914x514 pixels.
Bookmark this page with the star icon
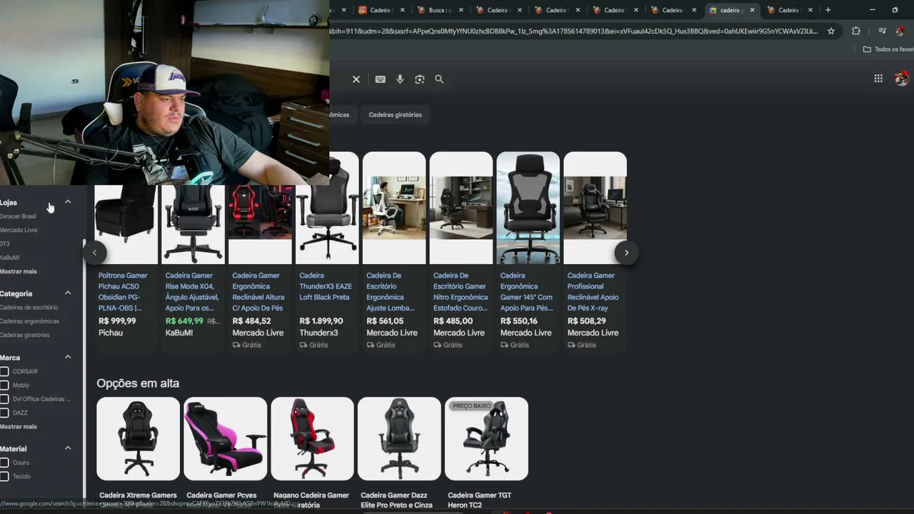(831, 31)
